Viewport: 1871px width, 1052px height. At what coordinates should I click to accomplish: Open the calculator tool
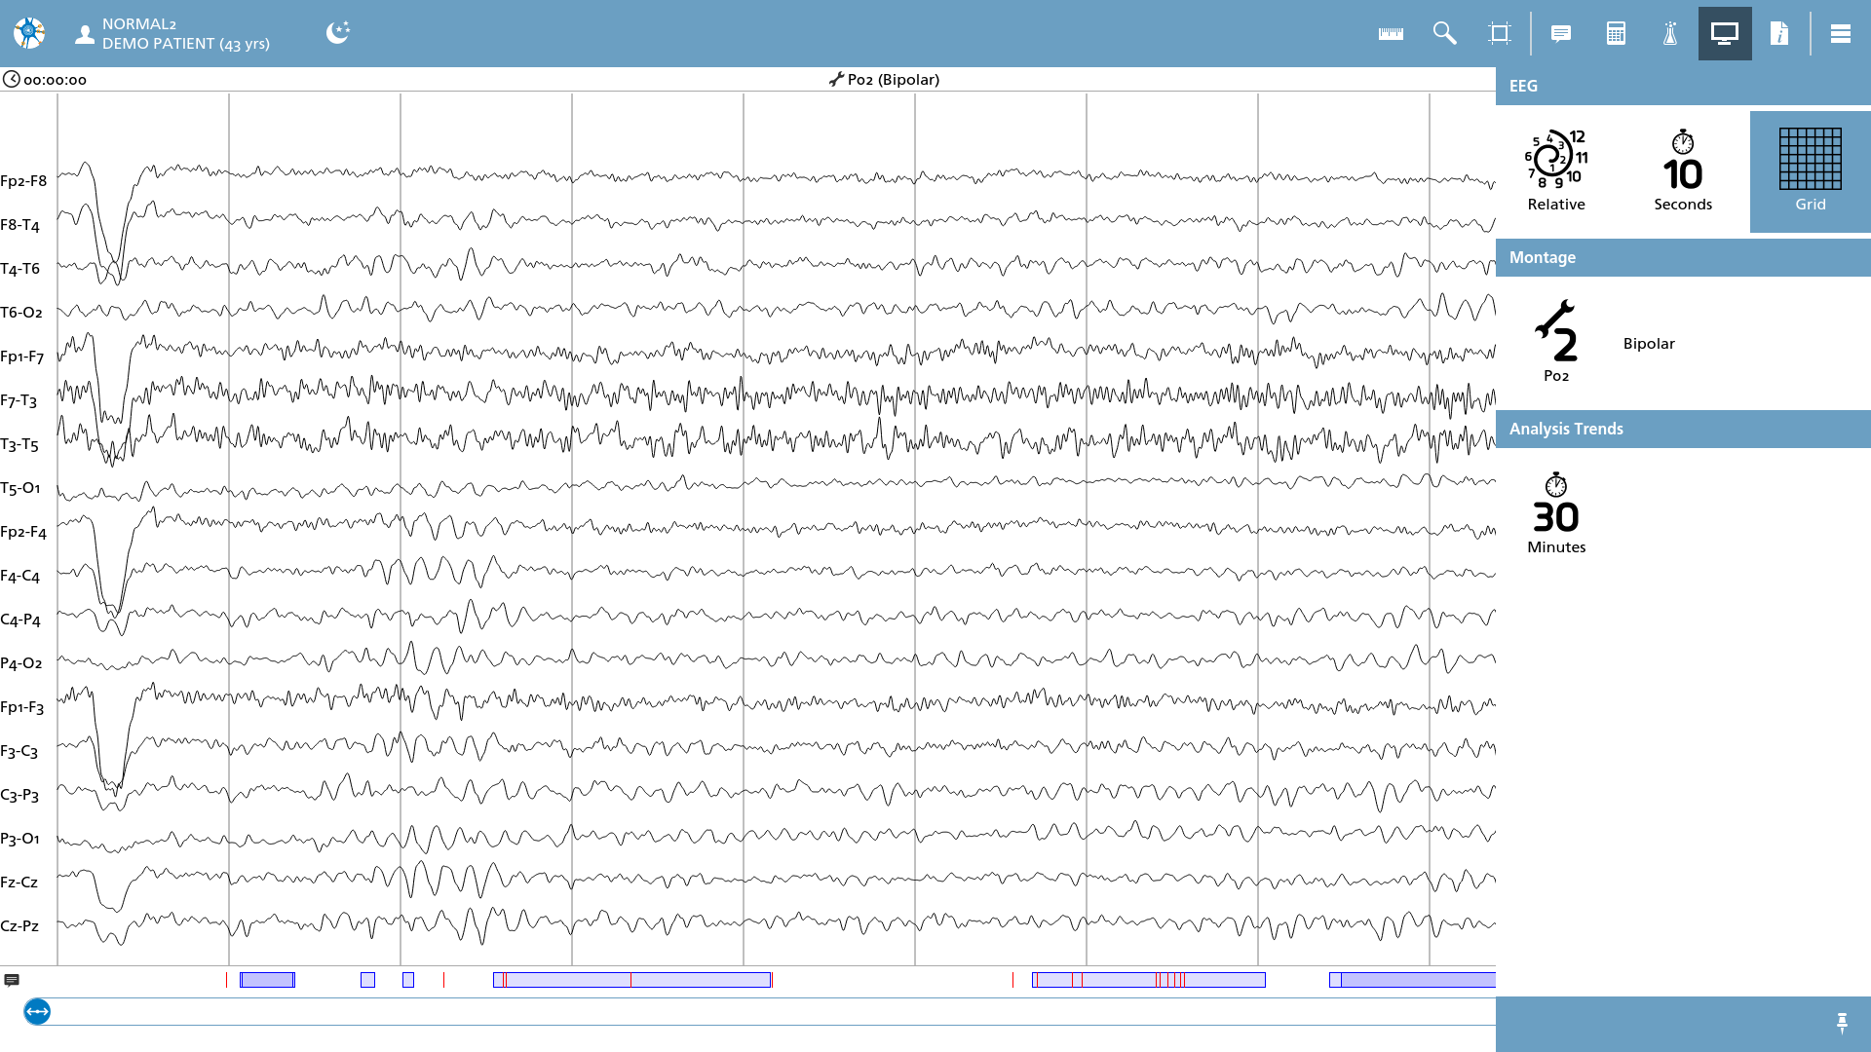1616,34
